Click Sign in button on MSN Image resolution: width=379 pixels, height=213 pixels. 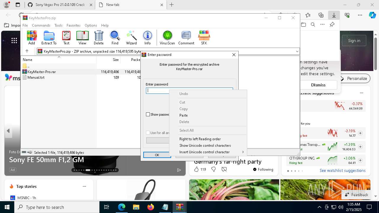(354, 41)
